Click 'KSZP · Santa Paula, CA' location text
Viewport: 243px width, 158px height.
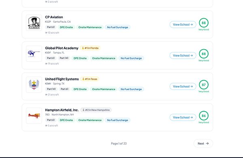(x=58, y=22)
